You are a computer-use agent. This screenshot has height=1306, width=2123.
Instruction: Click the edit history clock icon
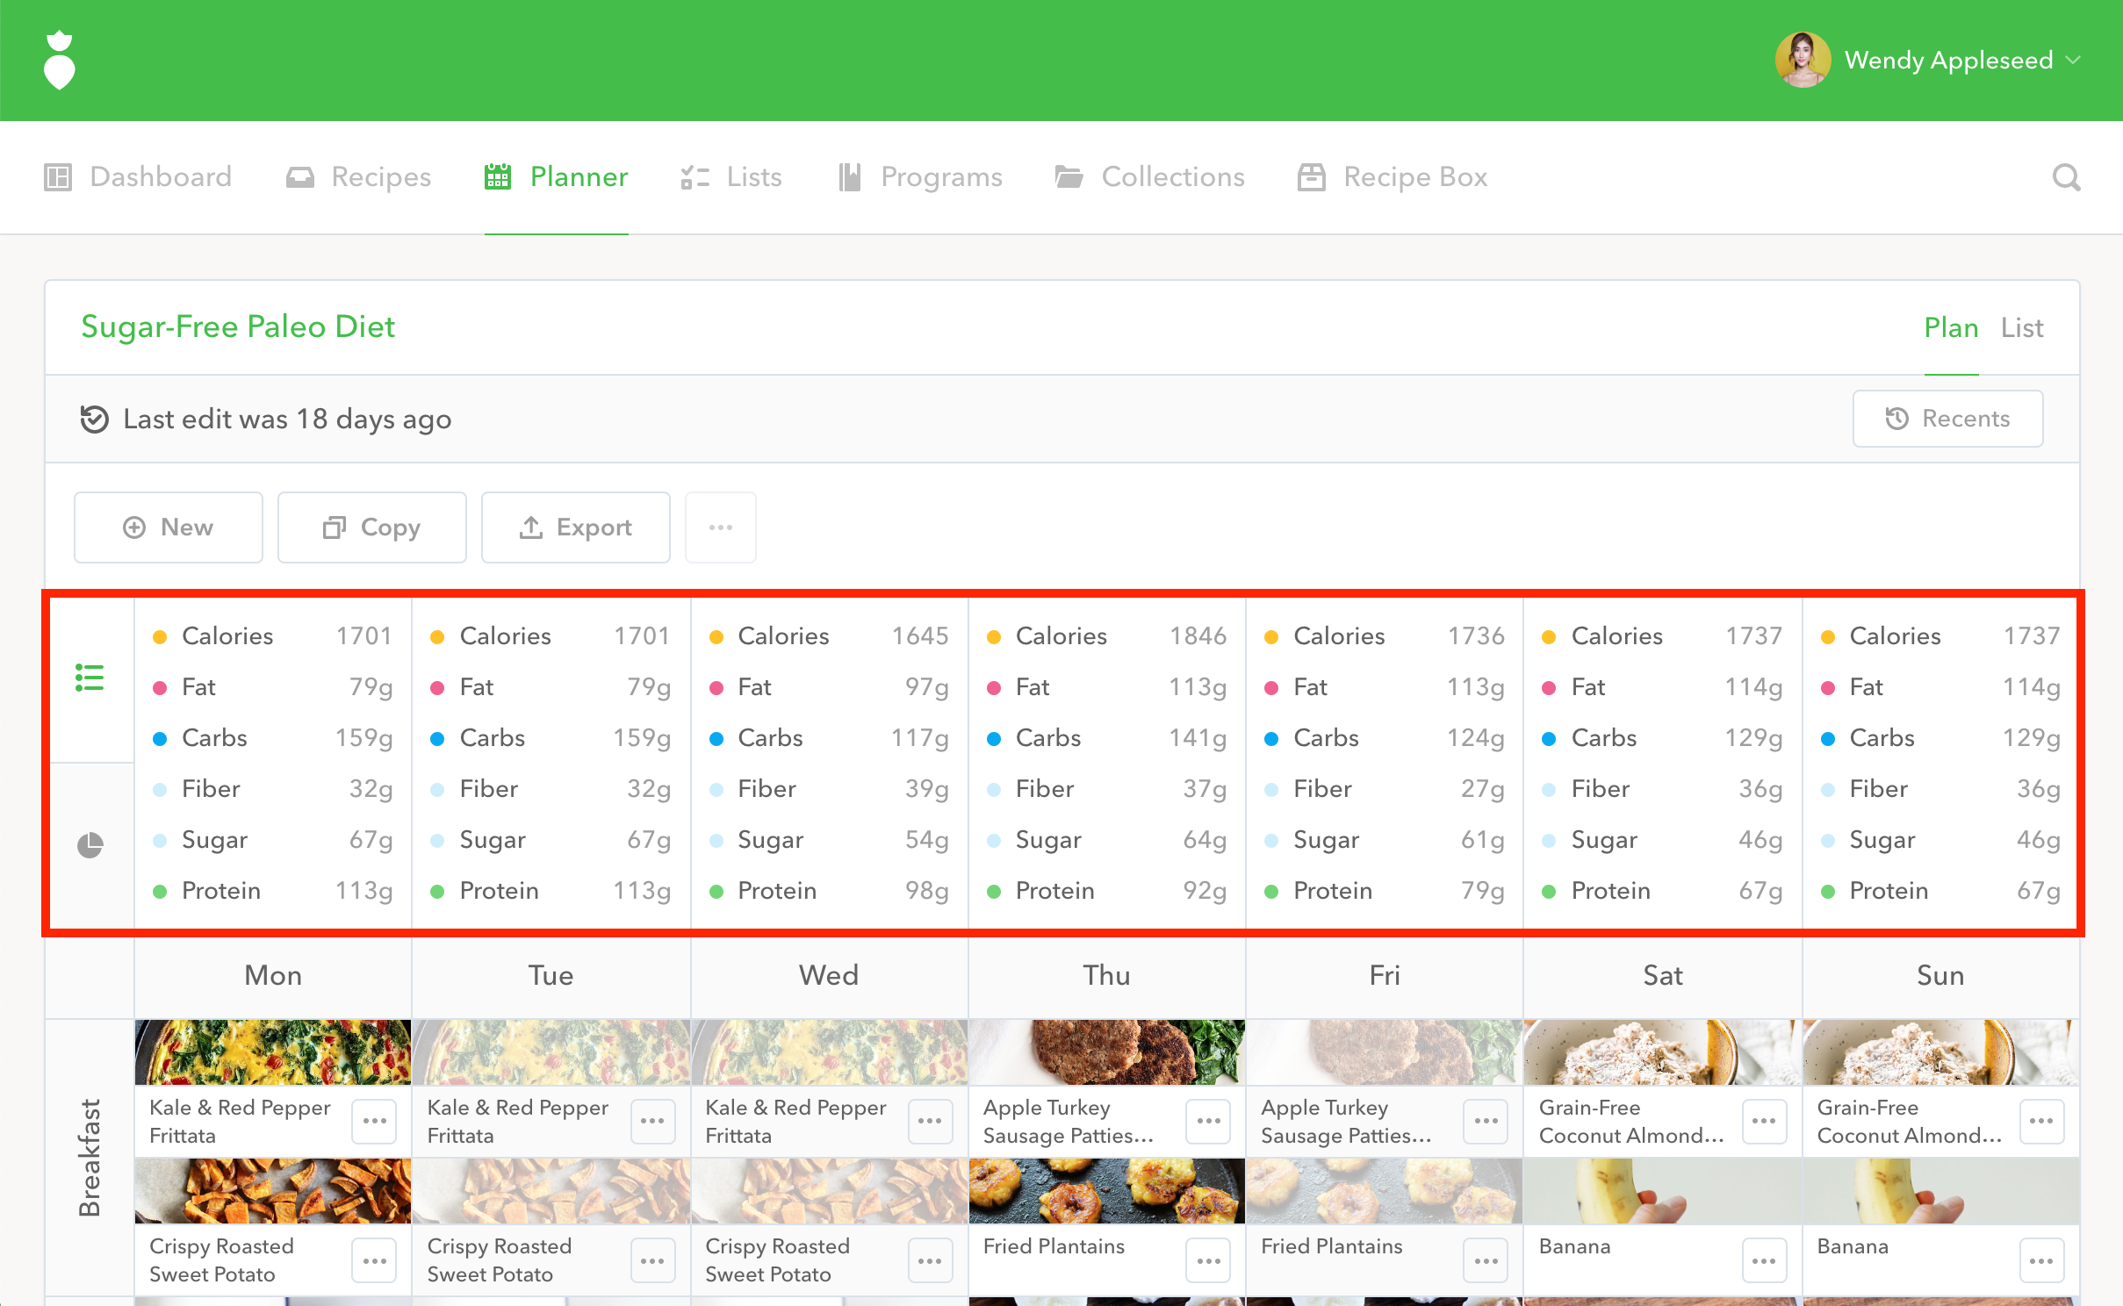(x=97, y=419)
